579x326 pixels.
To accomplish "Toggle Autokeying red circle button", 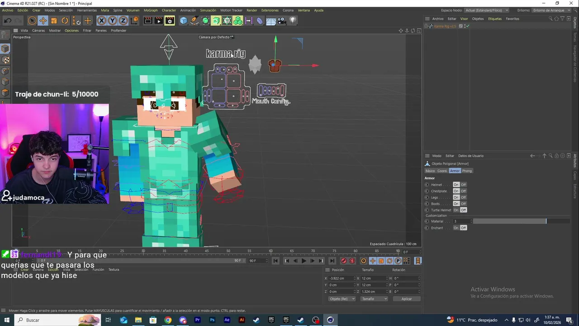I will coord(352,261).
